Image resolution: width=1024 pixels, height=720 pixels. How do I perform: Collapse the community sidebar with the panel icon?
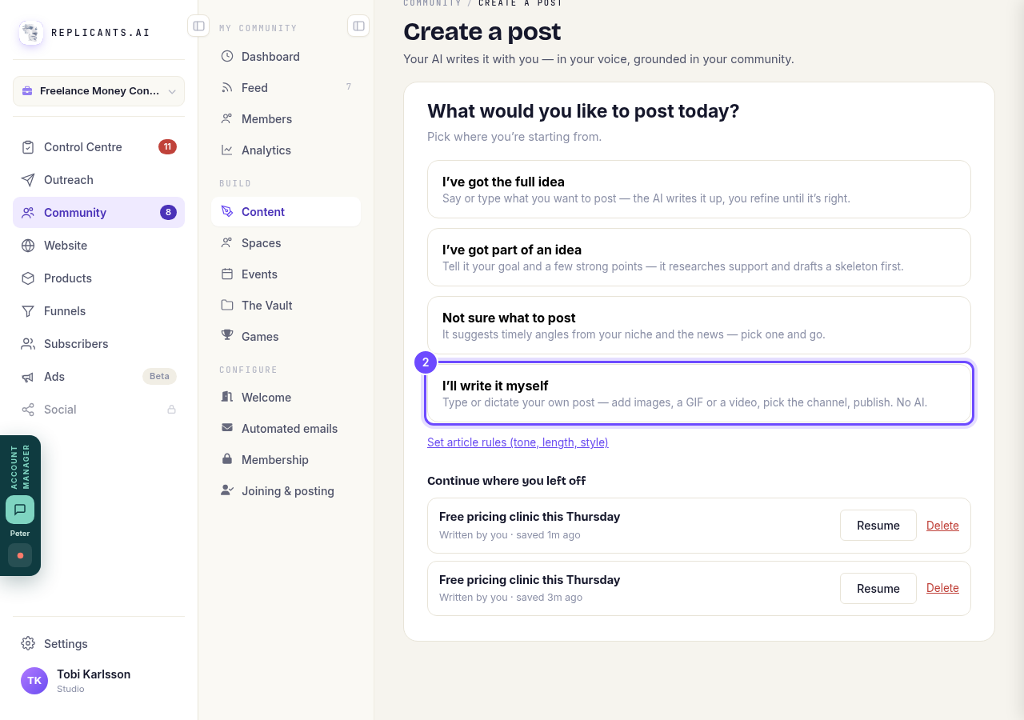(x=358, y=26)
